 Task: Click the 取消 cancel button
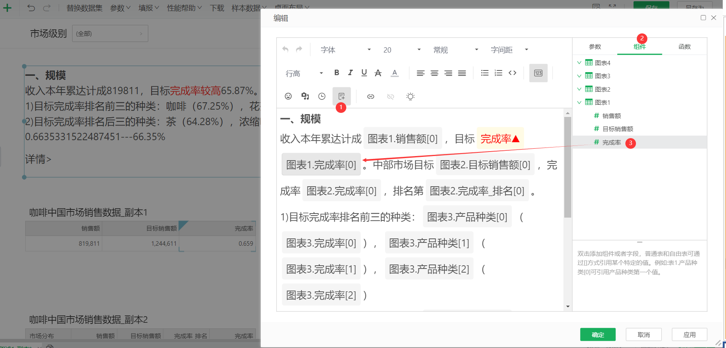(644, 335)
